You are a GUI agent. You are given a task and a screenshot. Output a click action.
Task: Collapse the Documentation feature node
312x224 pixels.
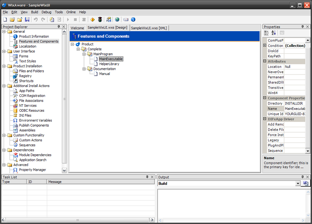pyautogui.click(x=84, y=69)
